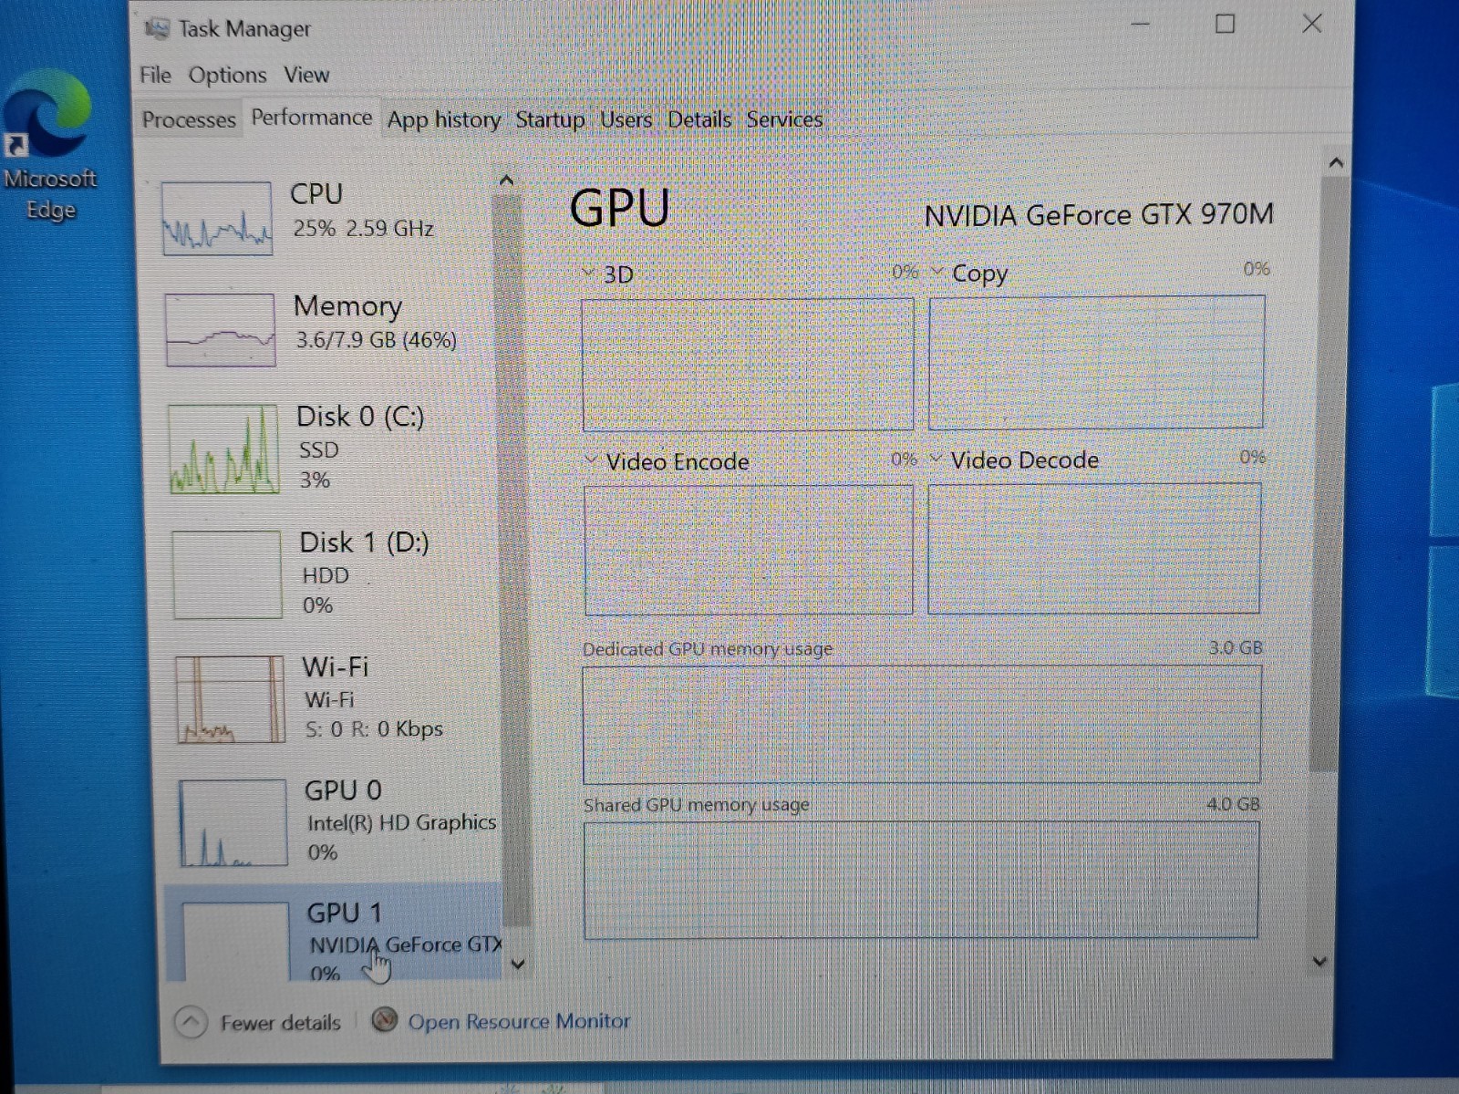The image size is (1459, 1094).
Task: Open the Video Encode engine dropdown
Action: 591,459
